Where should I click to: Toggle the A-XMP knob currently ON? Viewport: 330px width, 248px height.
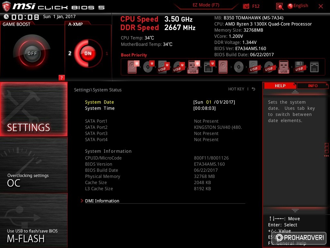click(88, 53)
